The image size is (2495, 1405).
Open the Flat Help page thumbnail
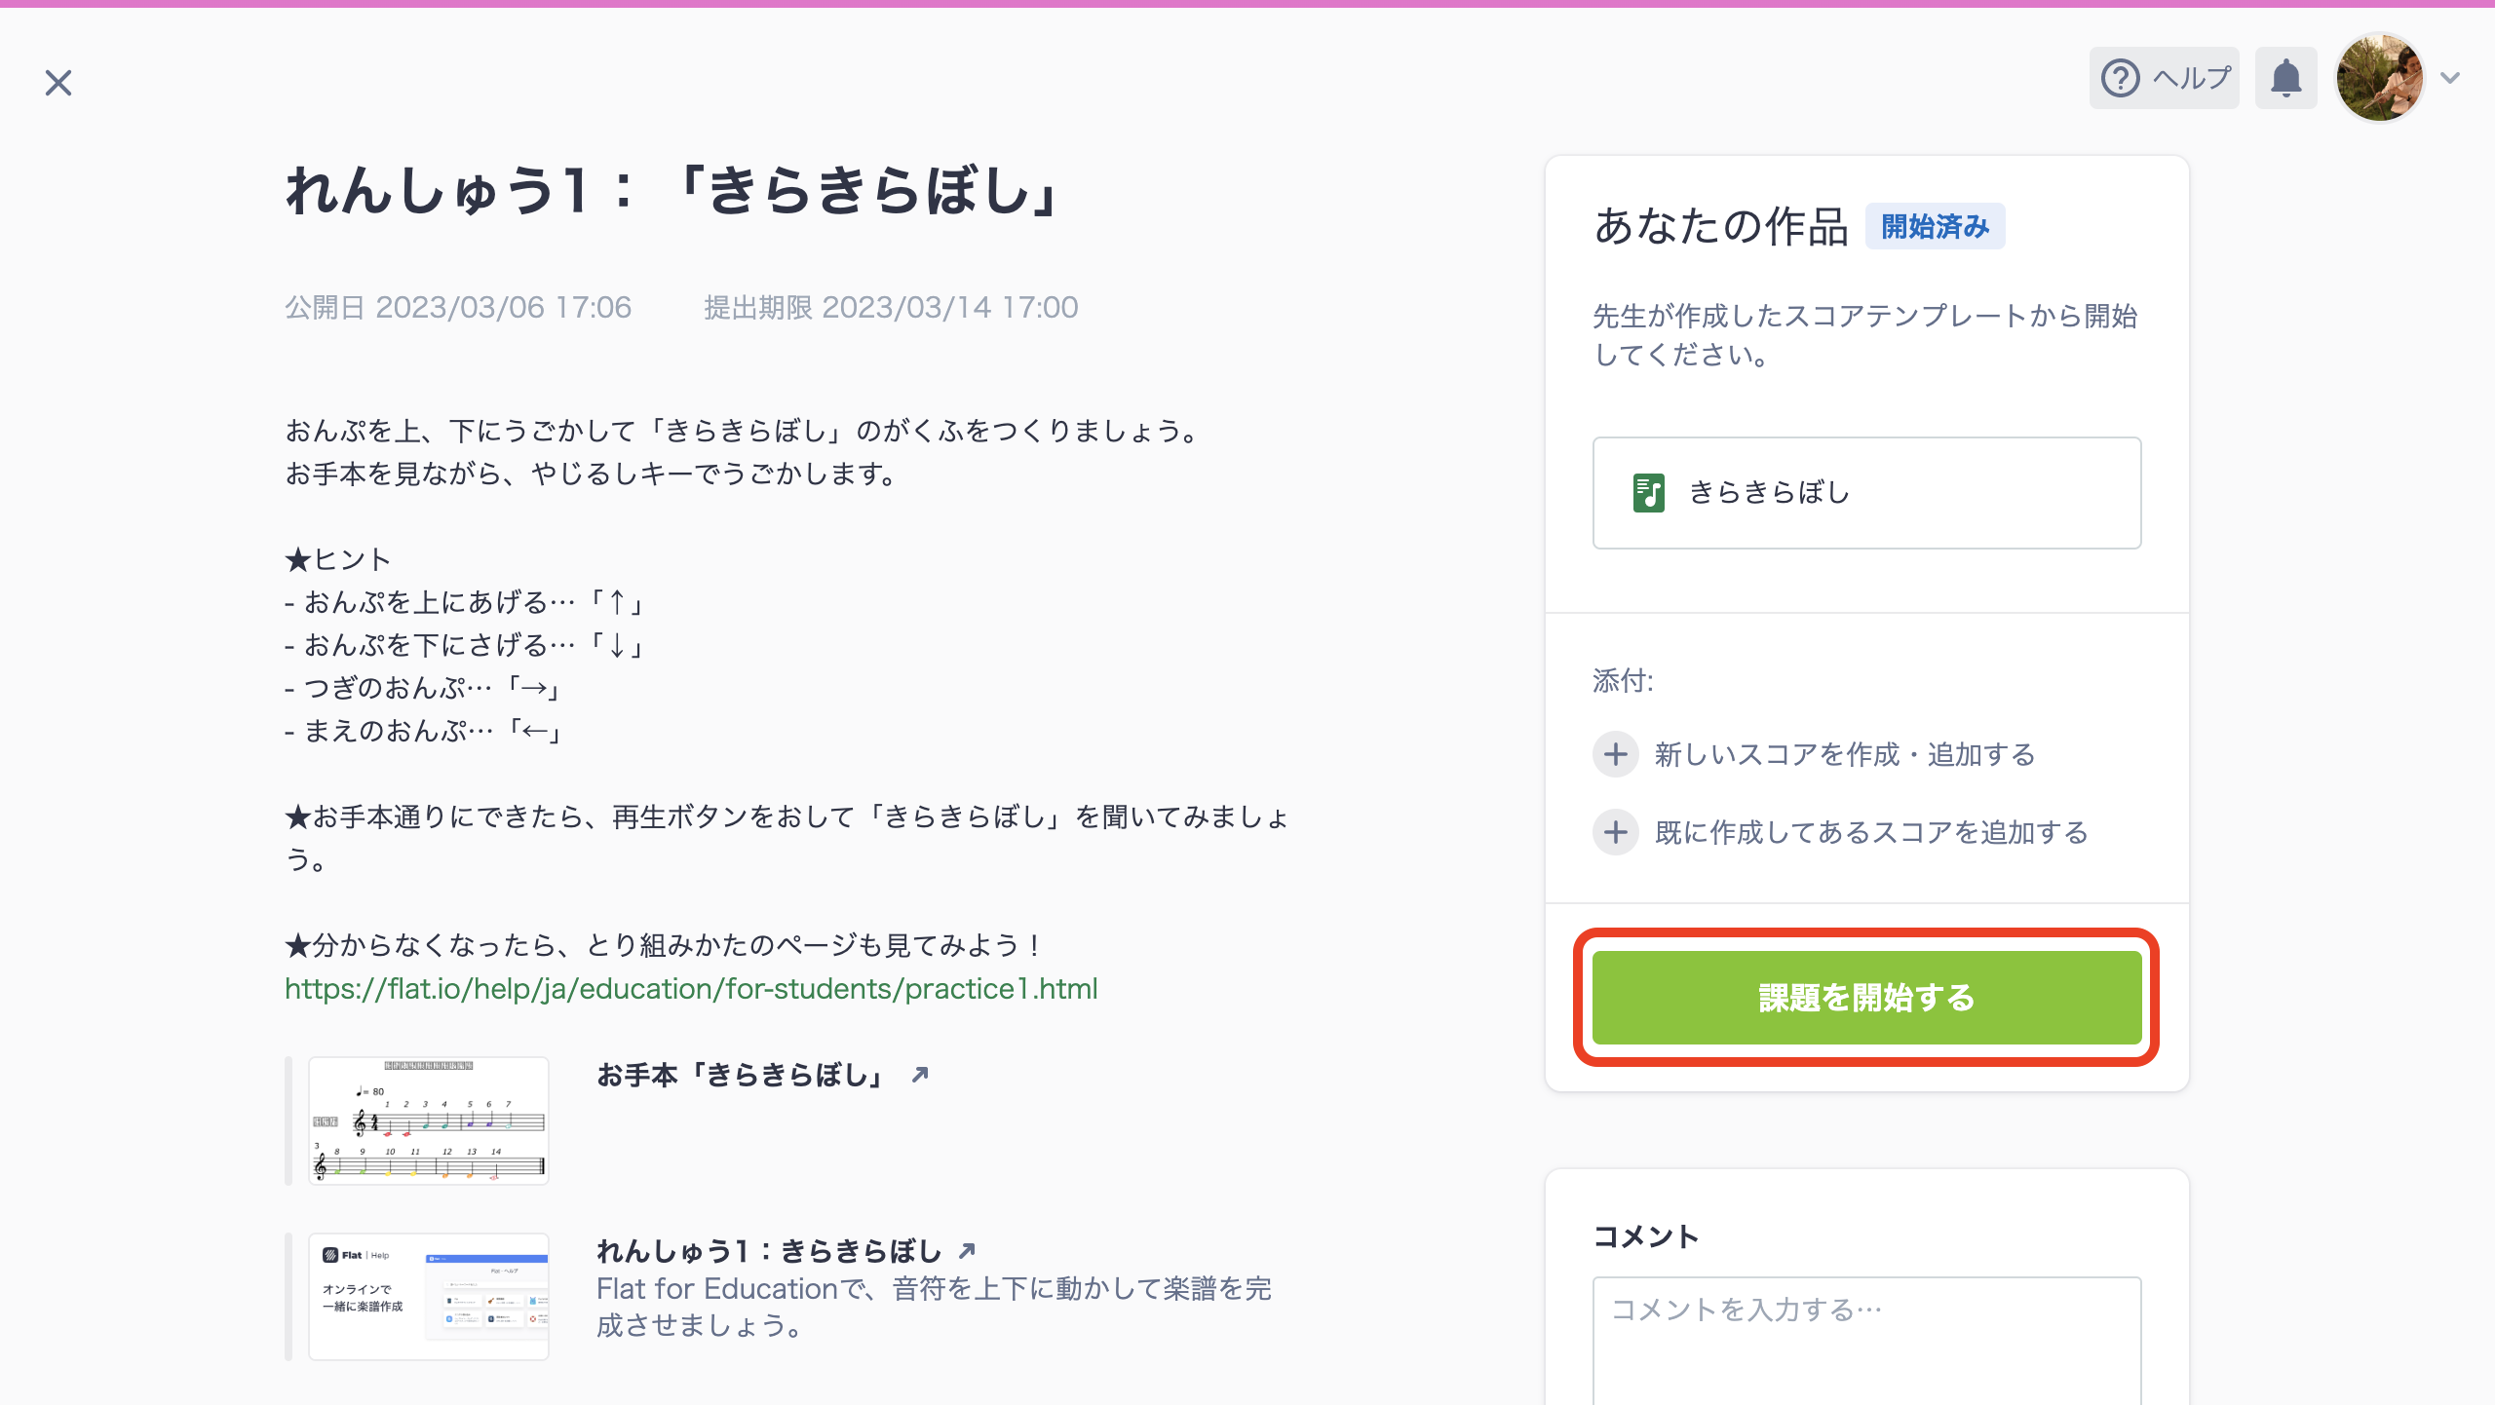[x=429, y=1296]
